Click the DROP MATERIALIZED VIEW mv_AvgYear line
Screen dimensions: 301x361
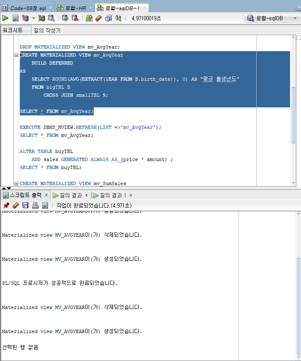coord(70,47)
